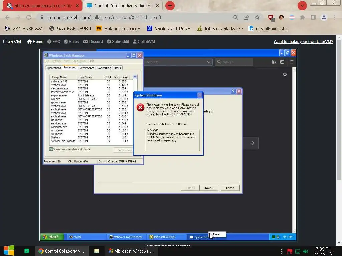
Task: Open File Explorer from the host taskbar
Action: coord(97,251)
